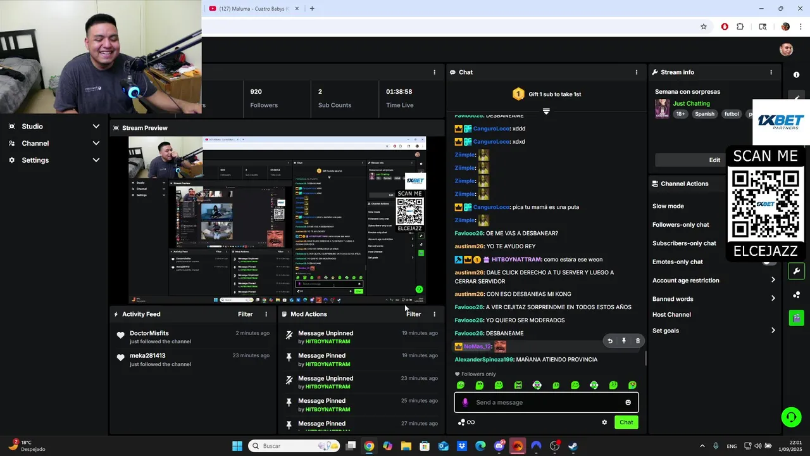
Task: Select Host Channel action
Action: tap(671, 315)
